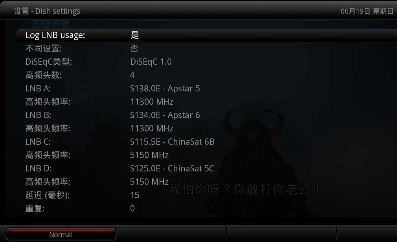397x242 pixels.
Task: Open the LNB A satellite selection Apstar 5
Action: pos(207,88)
